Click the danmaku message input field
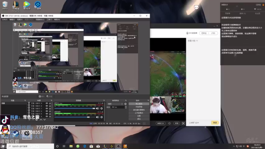265x149 pixels. (199, 123)
